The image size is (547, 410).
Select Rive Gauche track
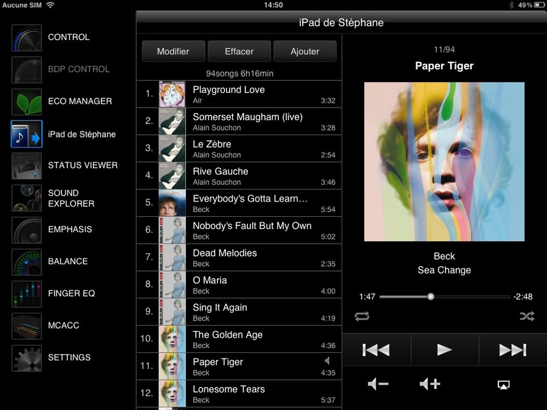click(239, 176)
